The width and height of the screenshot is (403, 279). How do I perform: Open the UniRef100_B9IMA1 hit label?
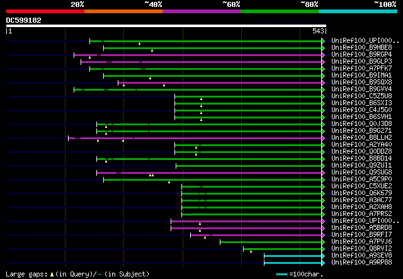pos(361,75)
